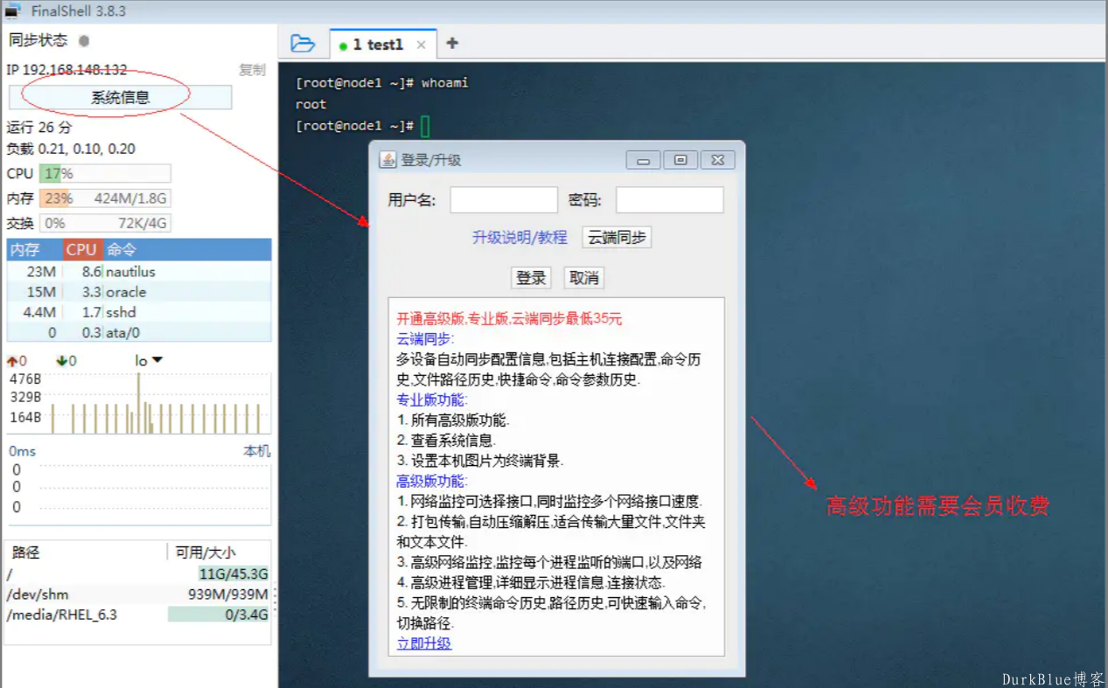1108x688 pixels.
Task: Click the whoami command line in terminal
Action: (382, 83)
